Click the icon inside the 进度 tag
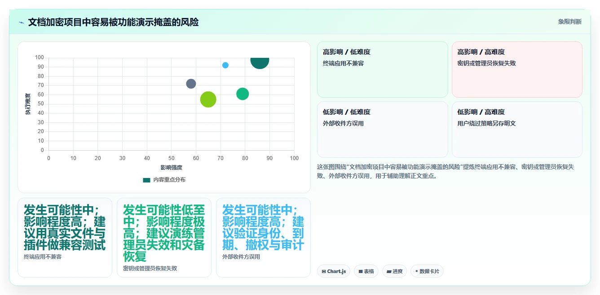This screenshot has width=600, height=295. [389, 272]
